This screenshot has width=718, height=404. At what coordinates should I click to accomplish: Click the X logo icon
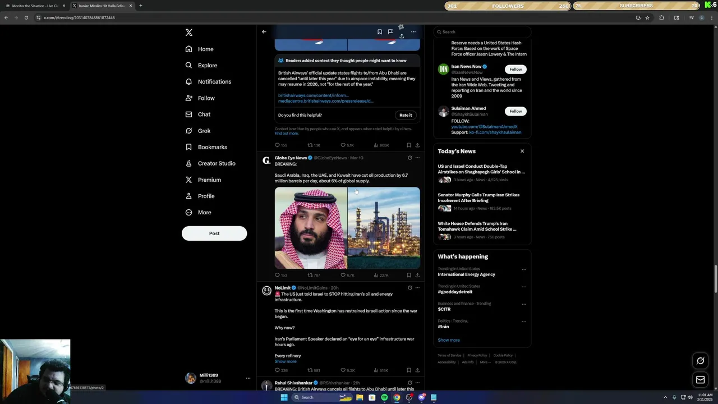[x=189, y=33]
